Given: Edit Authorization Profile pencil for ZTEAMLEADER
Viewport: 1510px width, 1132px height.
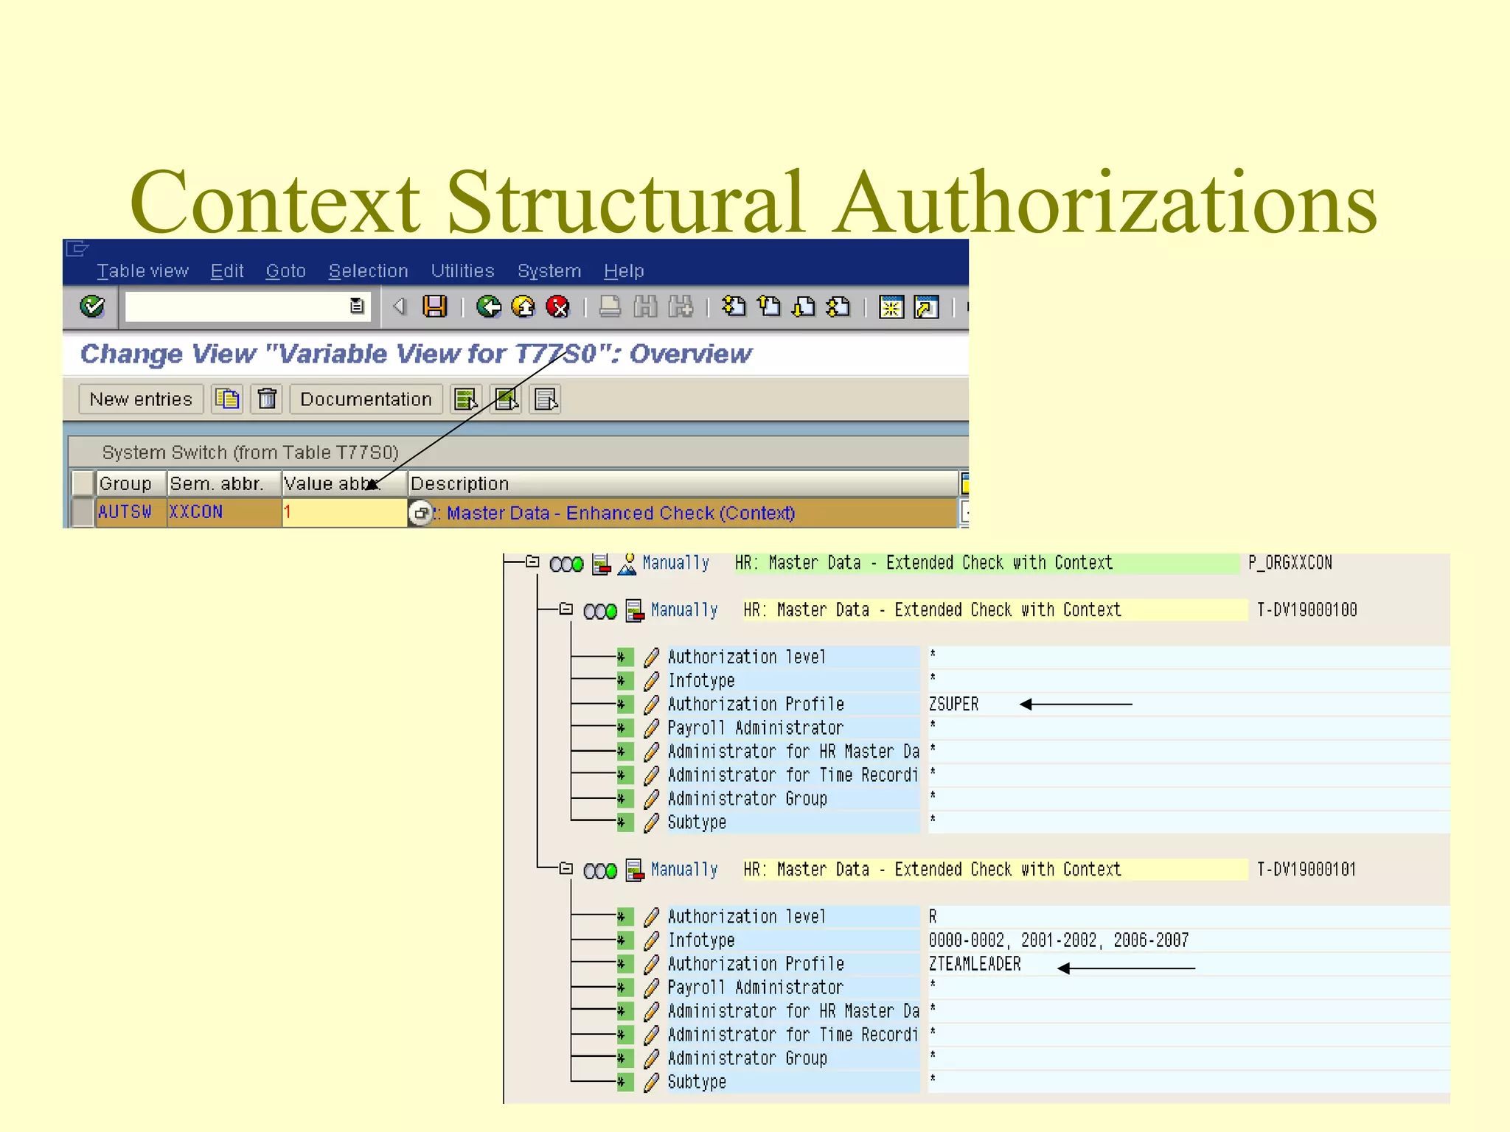Looking at the screenshot, I should pyautogui.click(x=651, y=964).
